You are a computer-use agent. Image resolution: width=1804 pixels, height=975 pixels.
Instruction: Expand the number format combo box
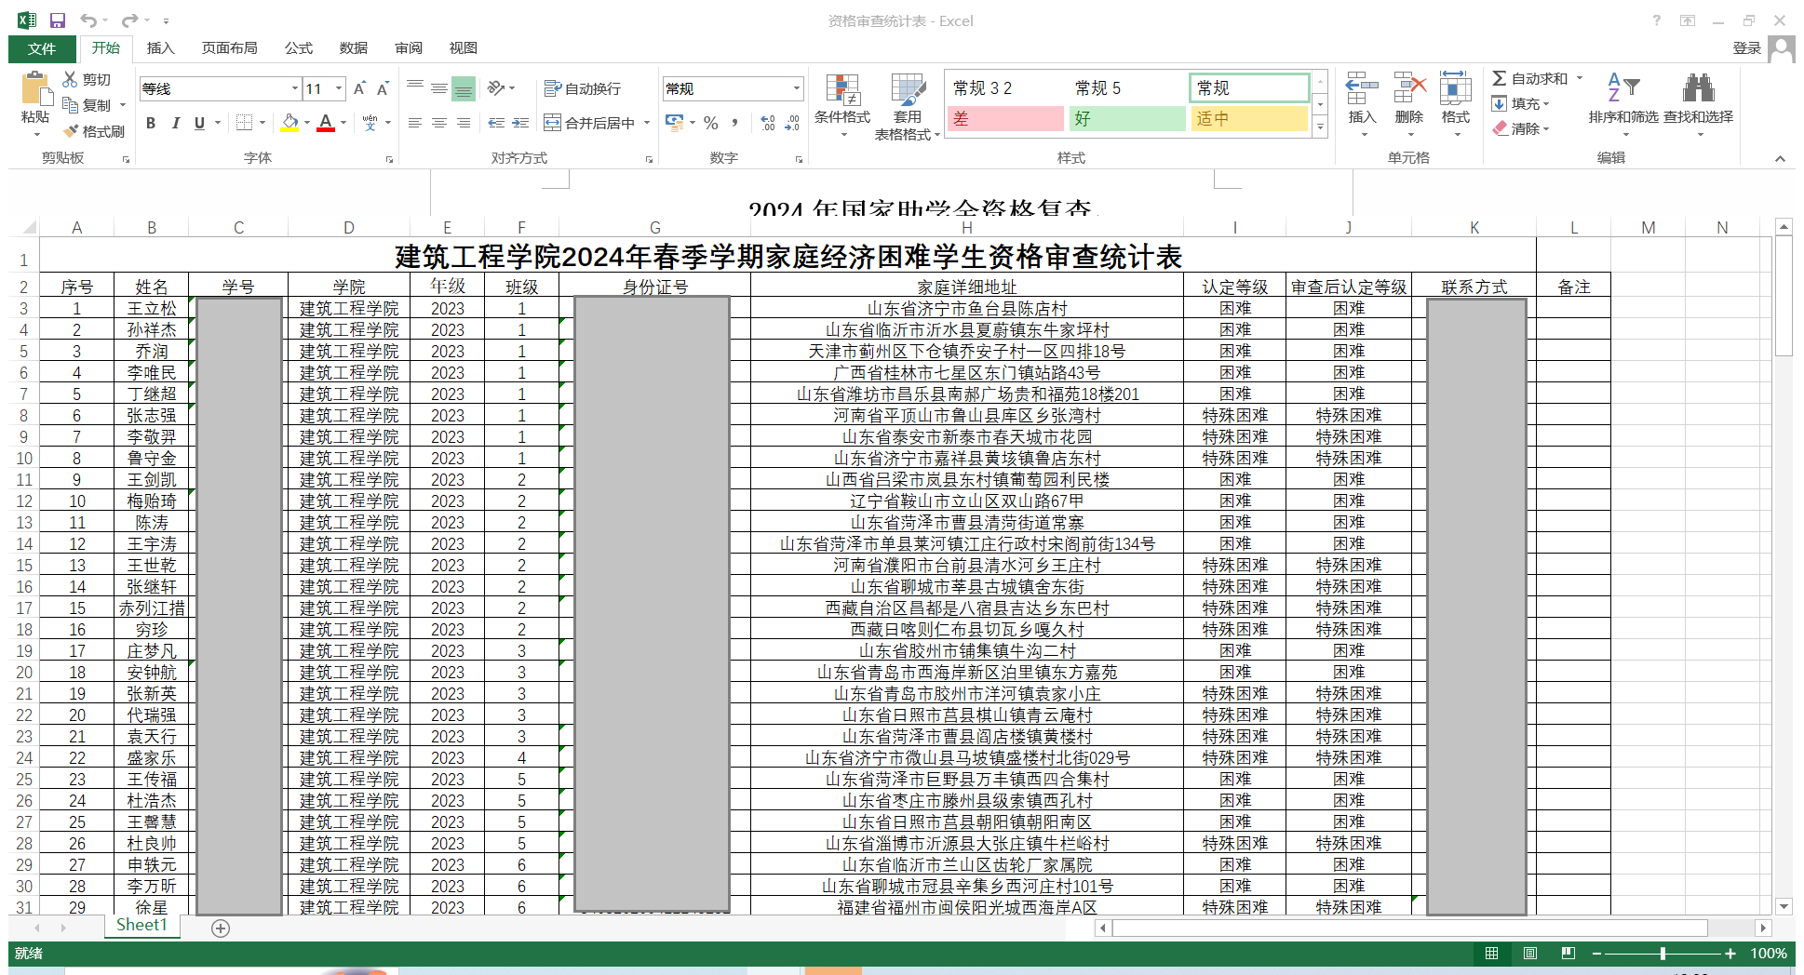pos(796,89)
